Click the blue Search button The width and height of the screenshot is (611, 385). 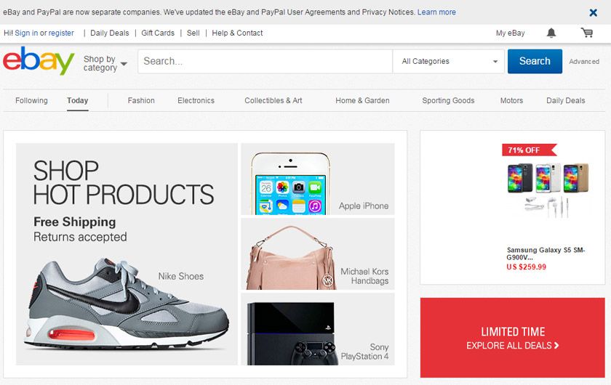(x=535, y=61)
